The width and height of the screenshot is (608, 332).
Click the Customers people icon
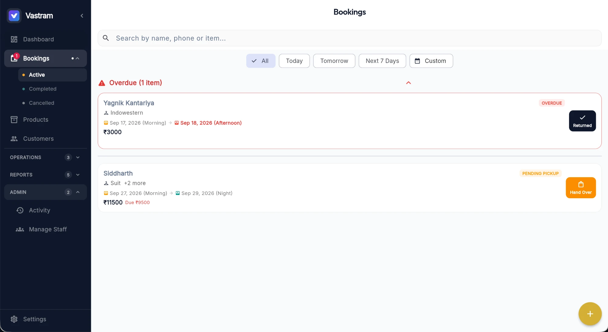click(x=14, y=139)
